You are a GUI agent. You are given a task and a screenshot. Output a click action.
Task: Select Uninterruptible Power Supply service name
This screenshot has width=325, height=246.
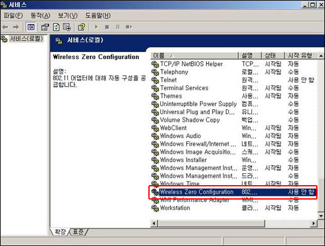coord(198,104)
